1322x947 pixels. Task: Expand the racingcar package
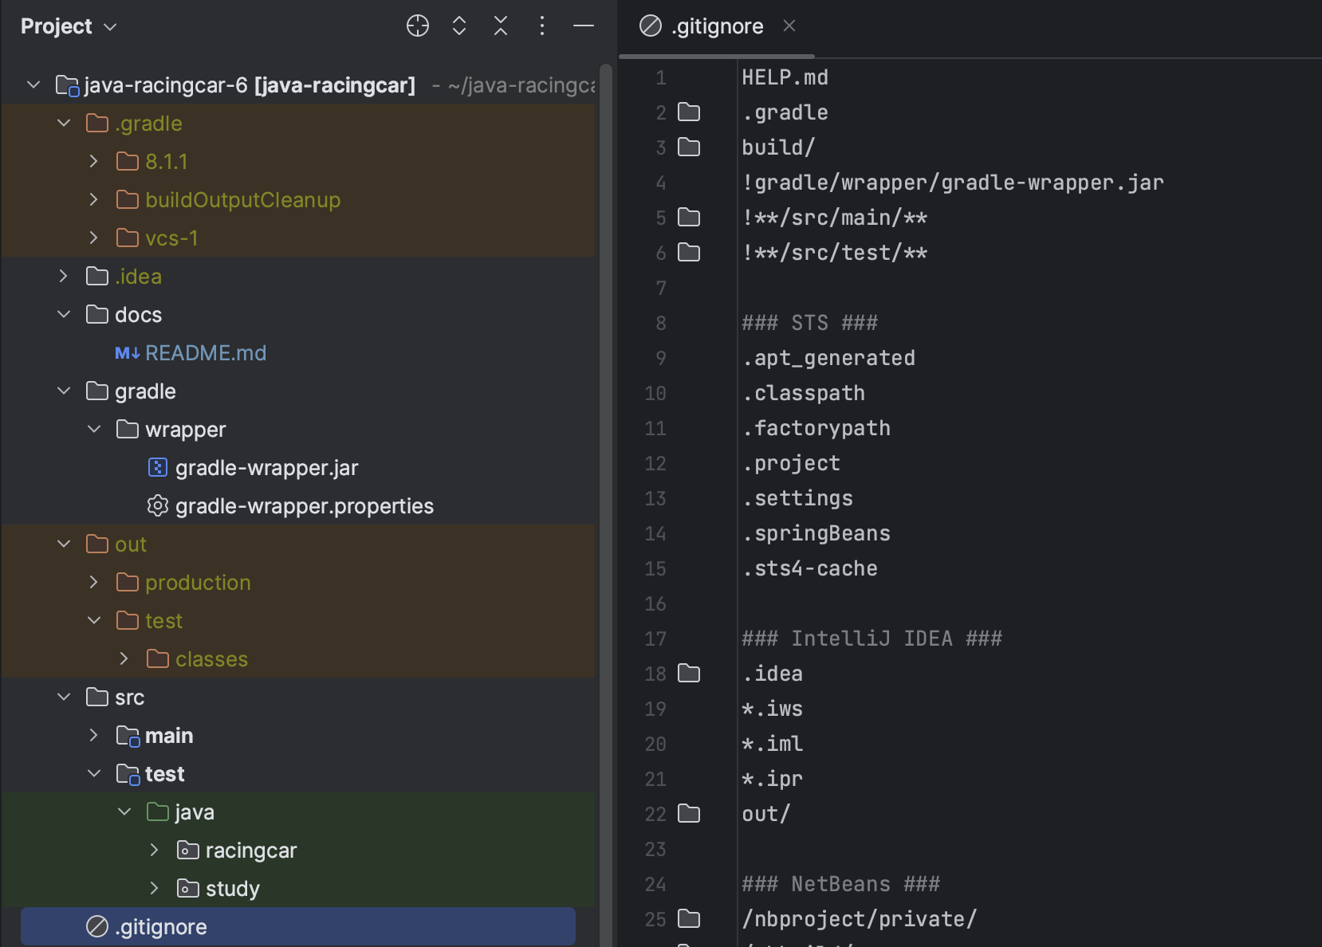point(155,850)
